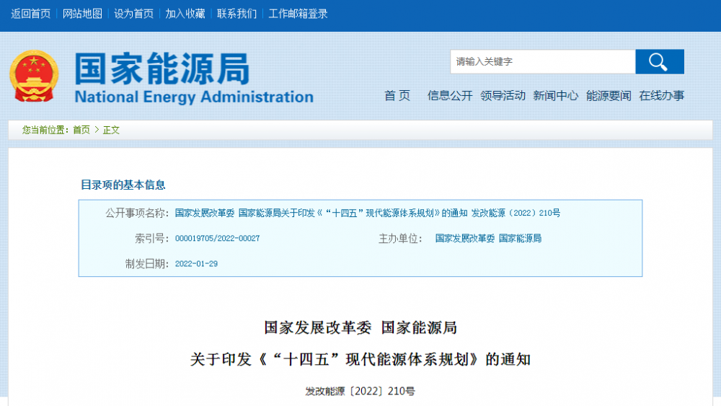The width and height of the screenshot is (721, 406).
Task: Click the national emblem logo
Action: [34, 76]
